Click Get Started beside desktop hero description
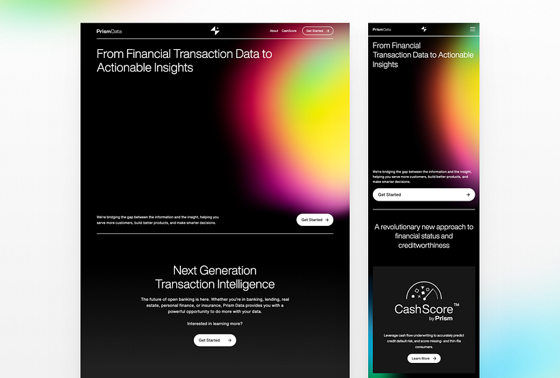This screenshot has height=378, width=560. pos(315,220)
